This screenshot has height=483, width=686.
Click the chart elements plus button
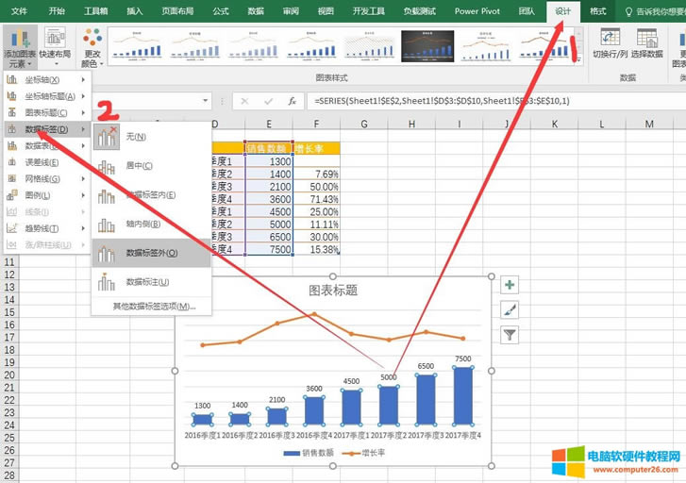click(510, 285)
